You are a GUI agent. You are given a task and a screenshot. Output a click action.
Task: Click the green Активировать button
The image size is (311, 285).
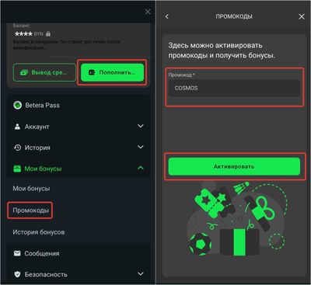pyautogui.click(x=234, y=166)
